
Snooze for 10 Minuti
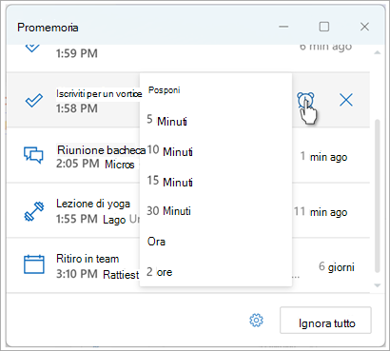click(x=216, y=151)
